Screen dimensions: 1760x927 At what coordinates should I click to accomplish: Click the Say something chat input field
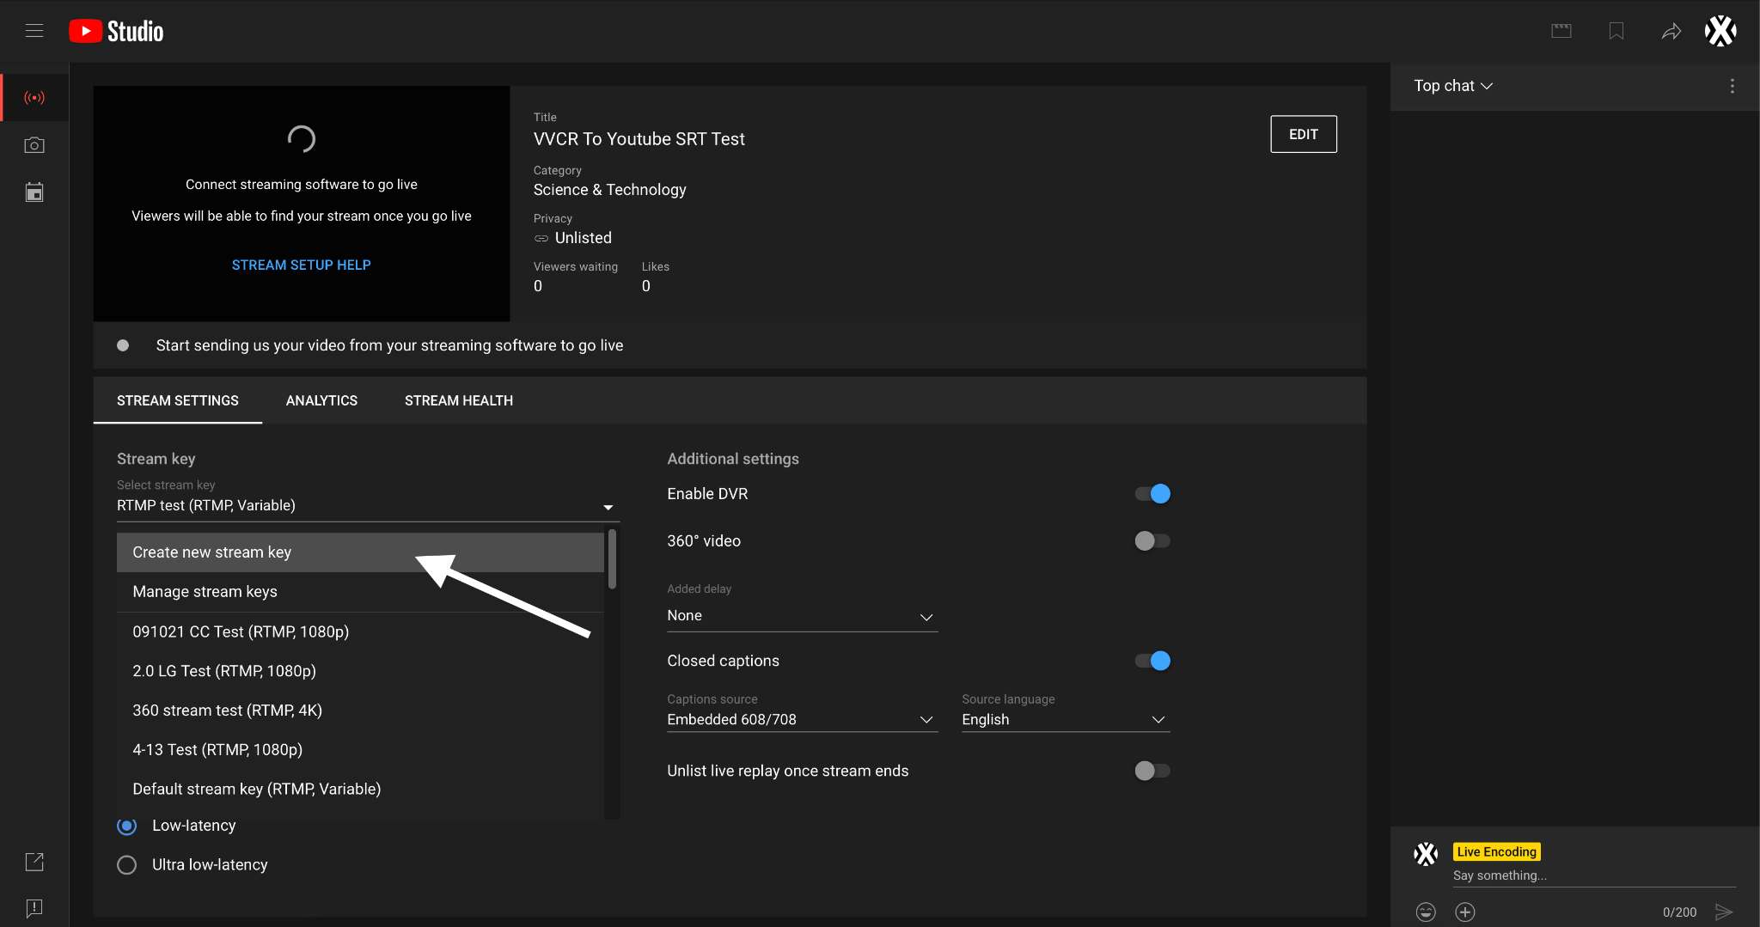tap(1590, 875)
